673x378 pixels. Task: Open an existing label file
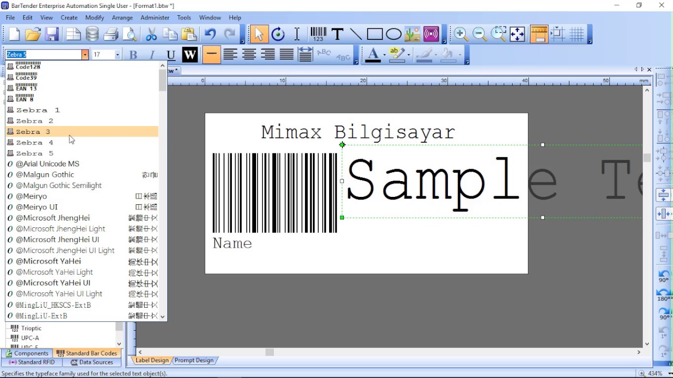click(33, 35)
